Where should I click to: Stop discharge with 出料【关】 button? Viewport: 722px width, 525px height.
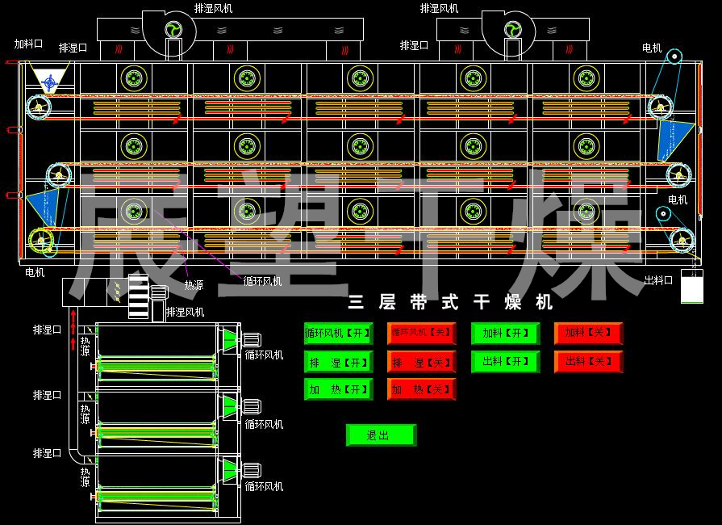(588, 362)
